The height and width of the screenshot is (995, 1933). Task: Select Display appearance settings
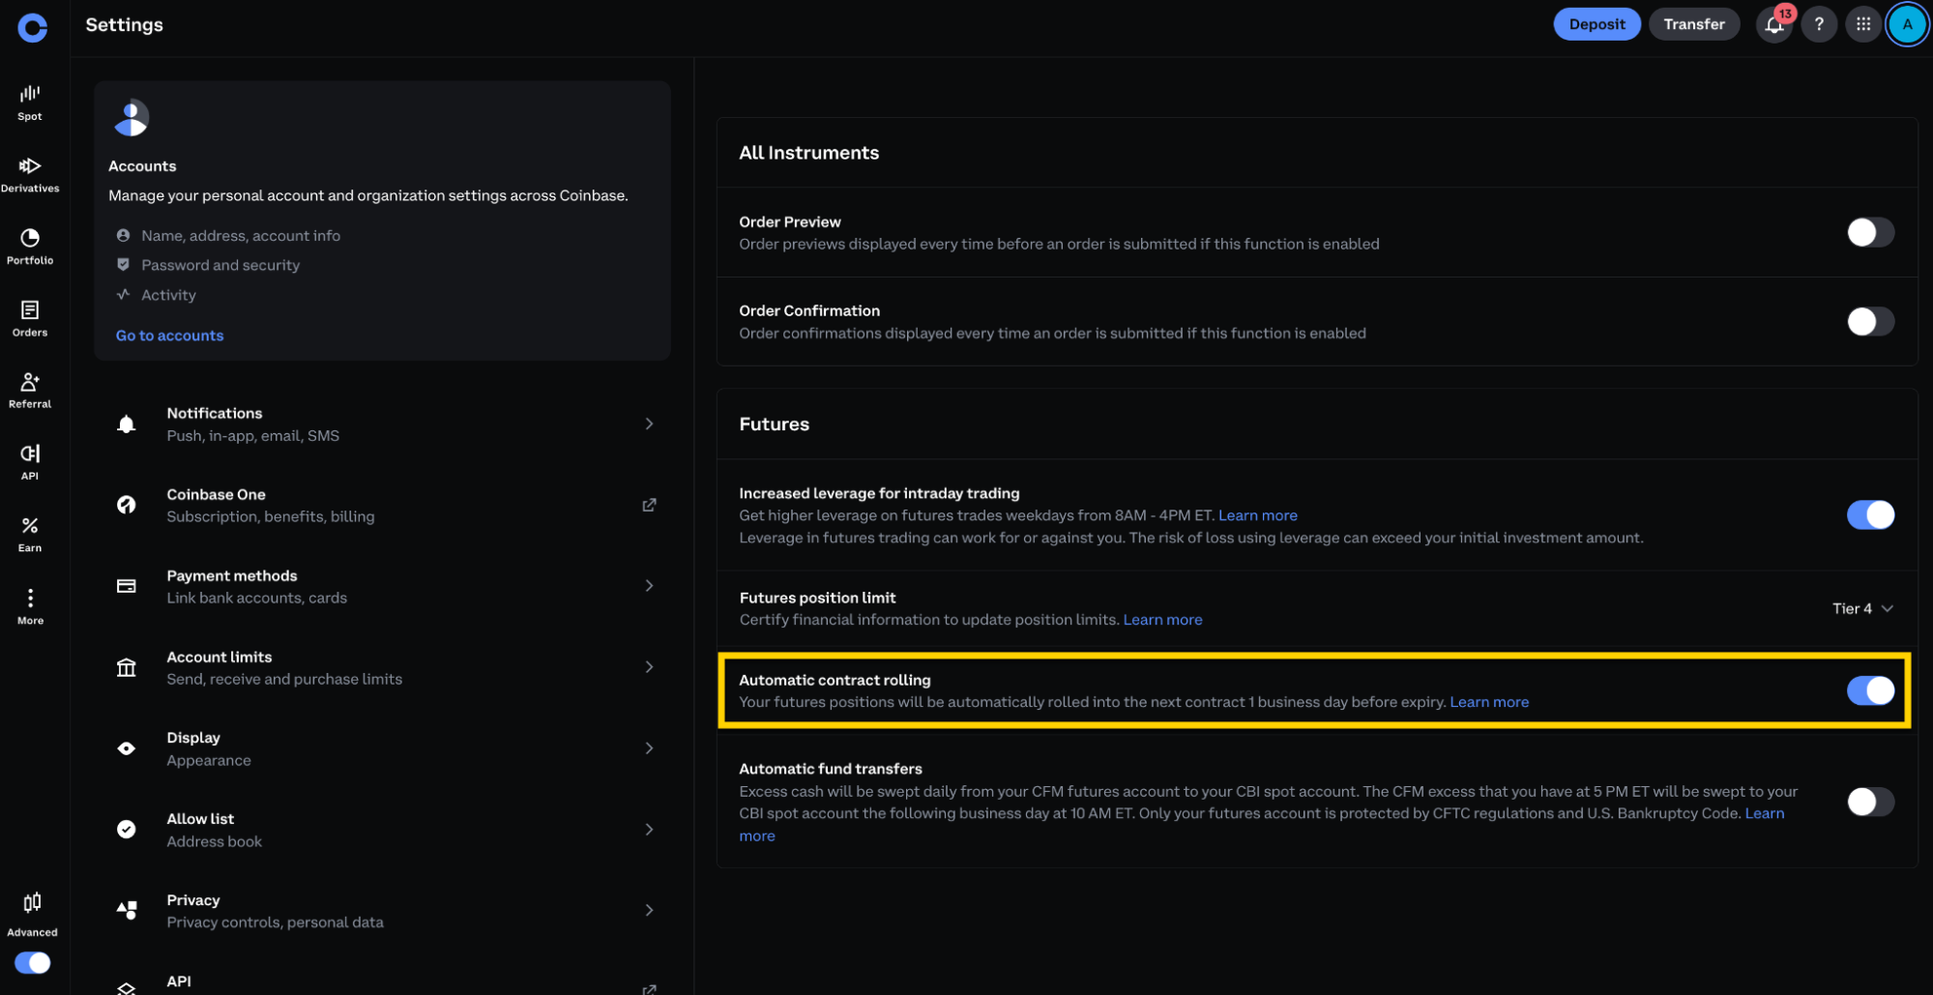point(383,748)
